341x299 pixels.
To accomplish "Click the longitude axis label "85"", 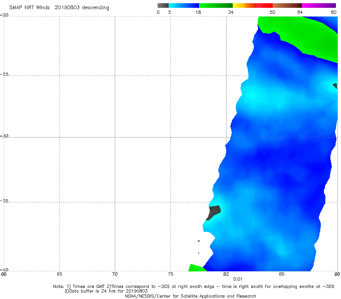I will point(282,274).
